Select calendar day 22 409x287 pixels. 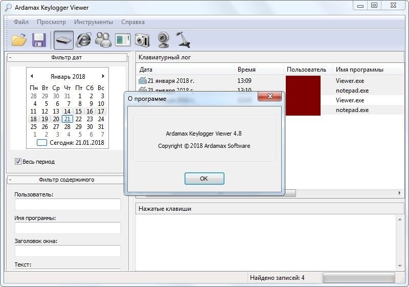click(x=79, y=119)
